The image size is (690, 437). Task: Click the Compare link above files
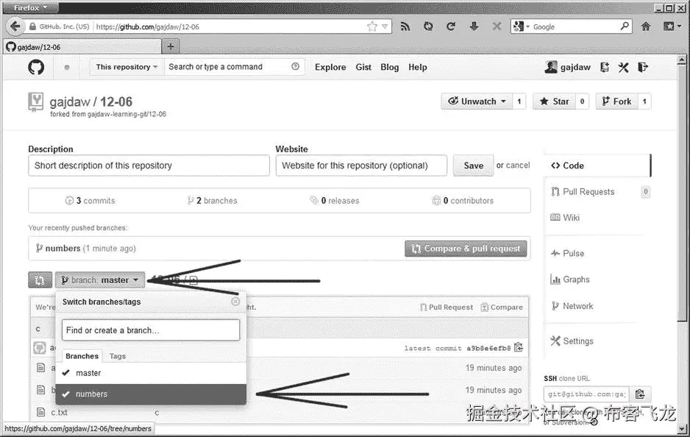(502, 308)
